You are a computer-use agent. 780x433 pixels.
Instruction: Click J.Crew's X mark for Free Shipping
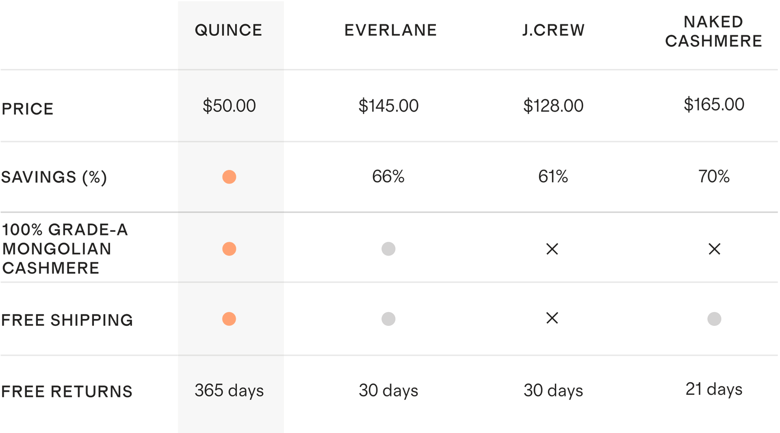(x=552, y=318)
